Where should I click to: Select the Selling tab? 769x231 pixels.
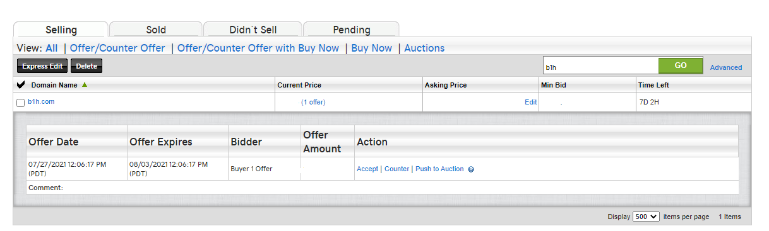(x=61, y=30)
